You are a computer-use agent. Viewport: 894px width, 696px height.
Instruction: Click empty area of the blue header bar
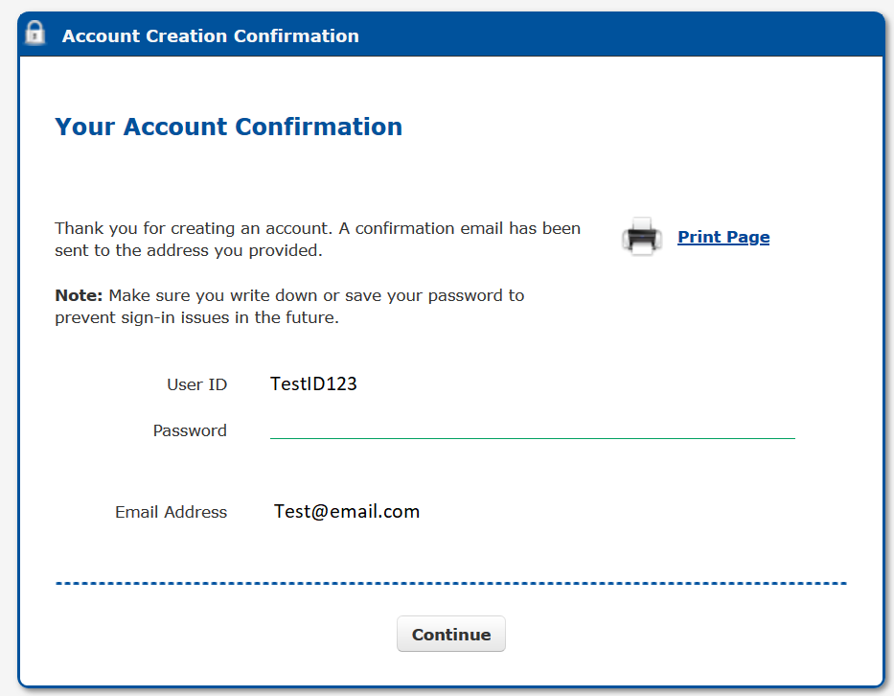click(623, 36)
